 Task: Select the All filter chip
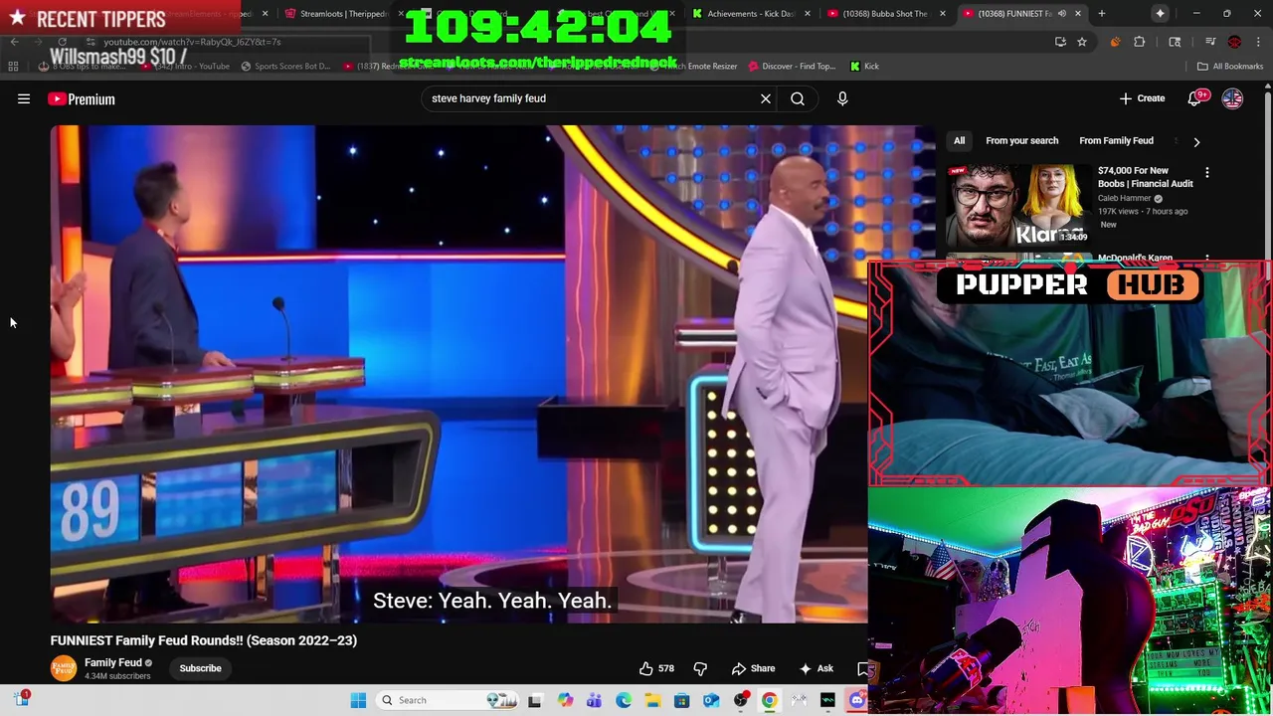pyautogui.click(x=960, y=141)
